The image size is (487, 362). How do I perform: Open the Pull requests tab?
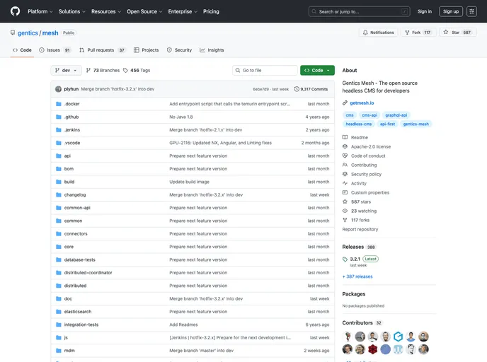pos(102,50)
